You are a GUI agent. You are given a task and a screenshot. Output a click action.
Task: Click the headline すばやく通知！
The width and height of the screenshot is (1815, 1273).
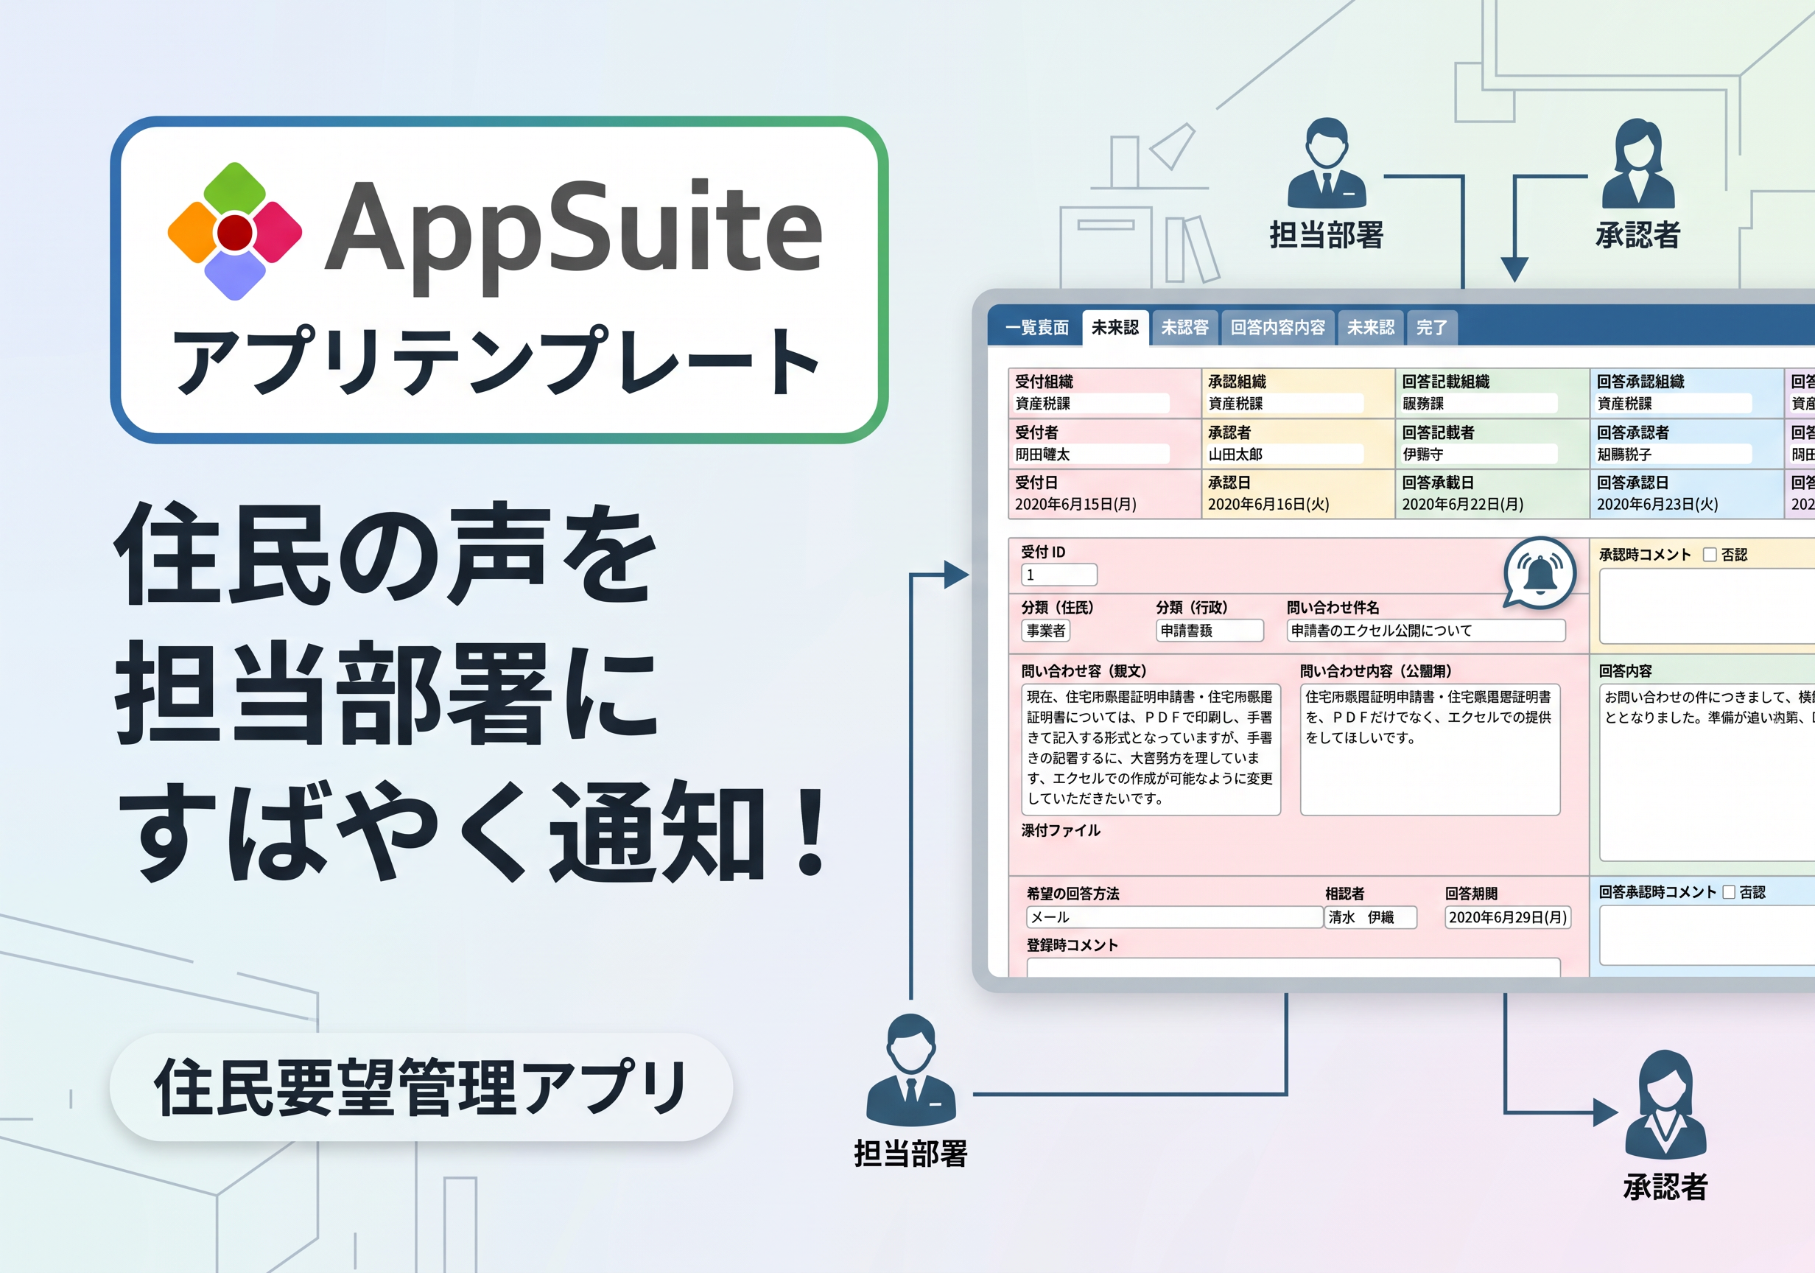point(472,831)
